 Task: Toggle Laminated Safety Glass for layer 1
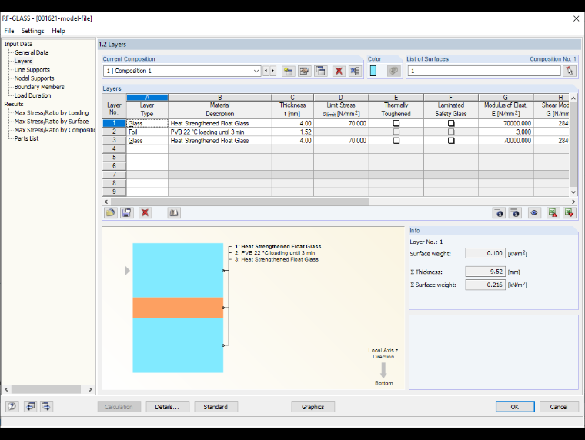pyautogui.click(x=451, y=123)
